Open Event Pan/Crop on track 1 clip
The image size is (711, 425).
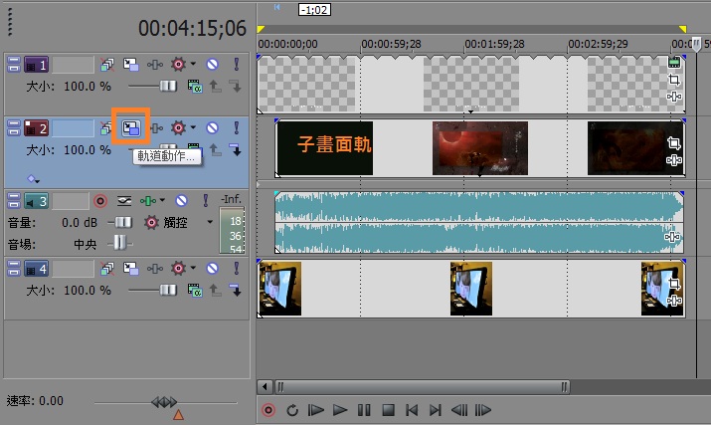point(674,80)
